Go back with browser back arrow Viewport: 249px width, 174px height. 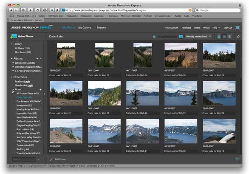pos(11,10)
